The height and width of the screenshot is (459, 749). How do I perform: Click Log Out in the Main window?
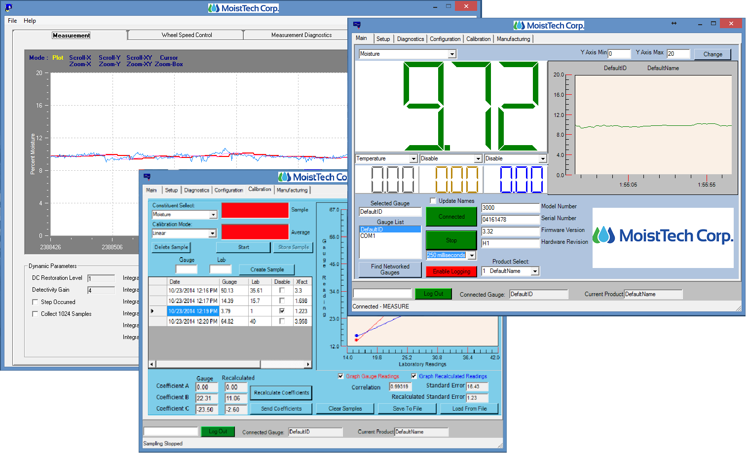[434, 294]
